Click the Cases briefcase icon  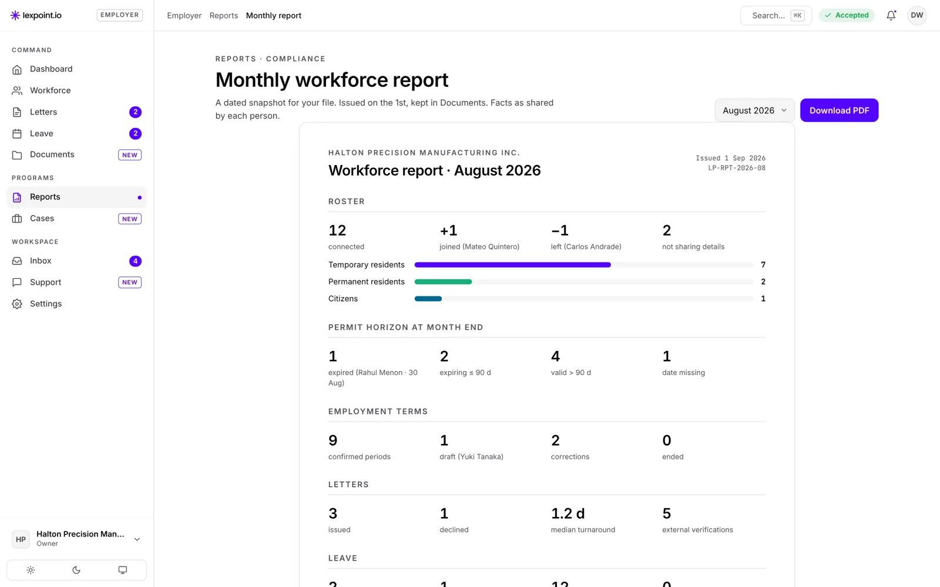point(17,218)
